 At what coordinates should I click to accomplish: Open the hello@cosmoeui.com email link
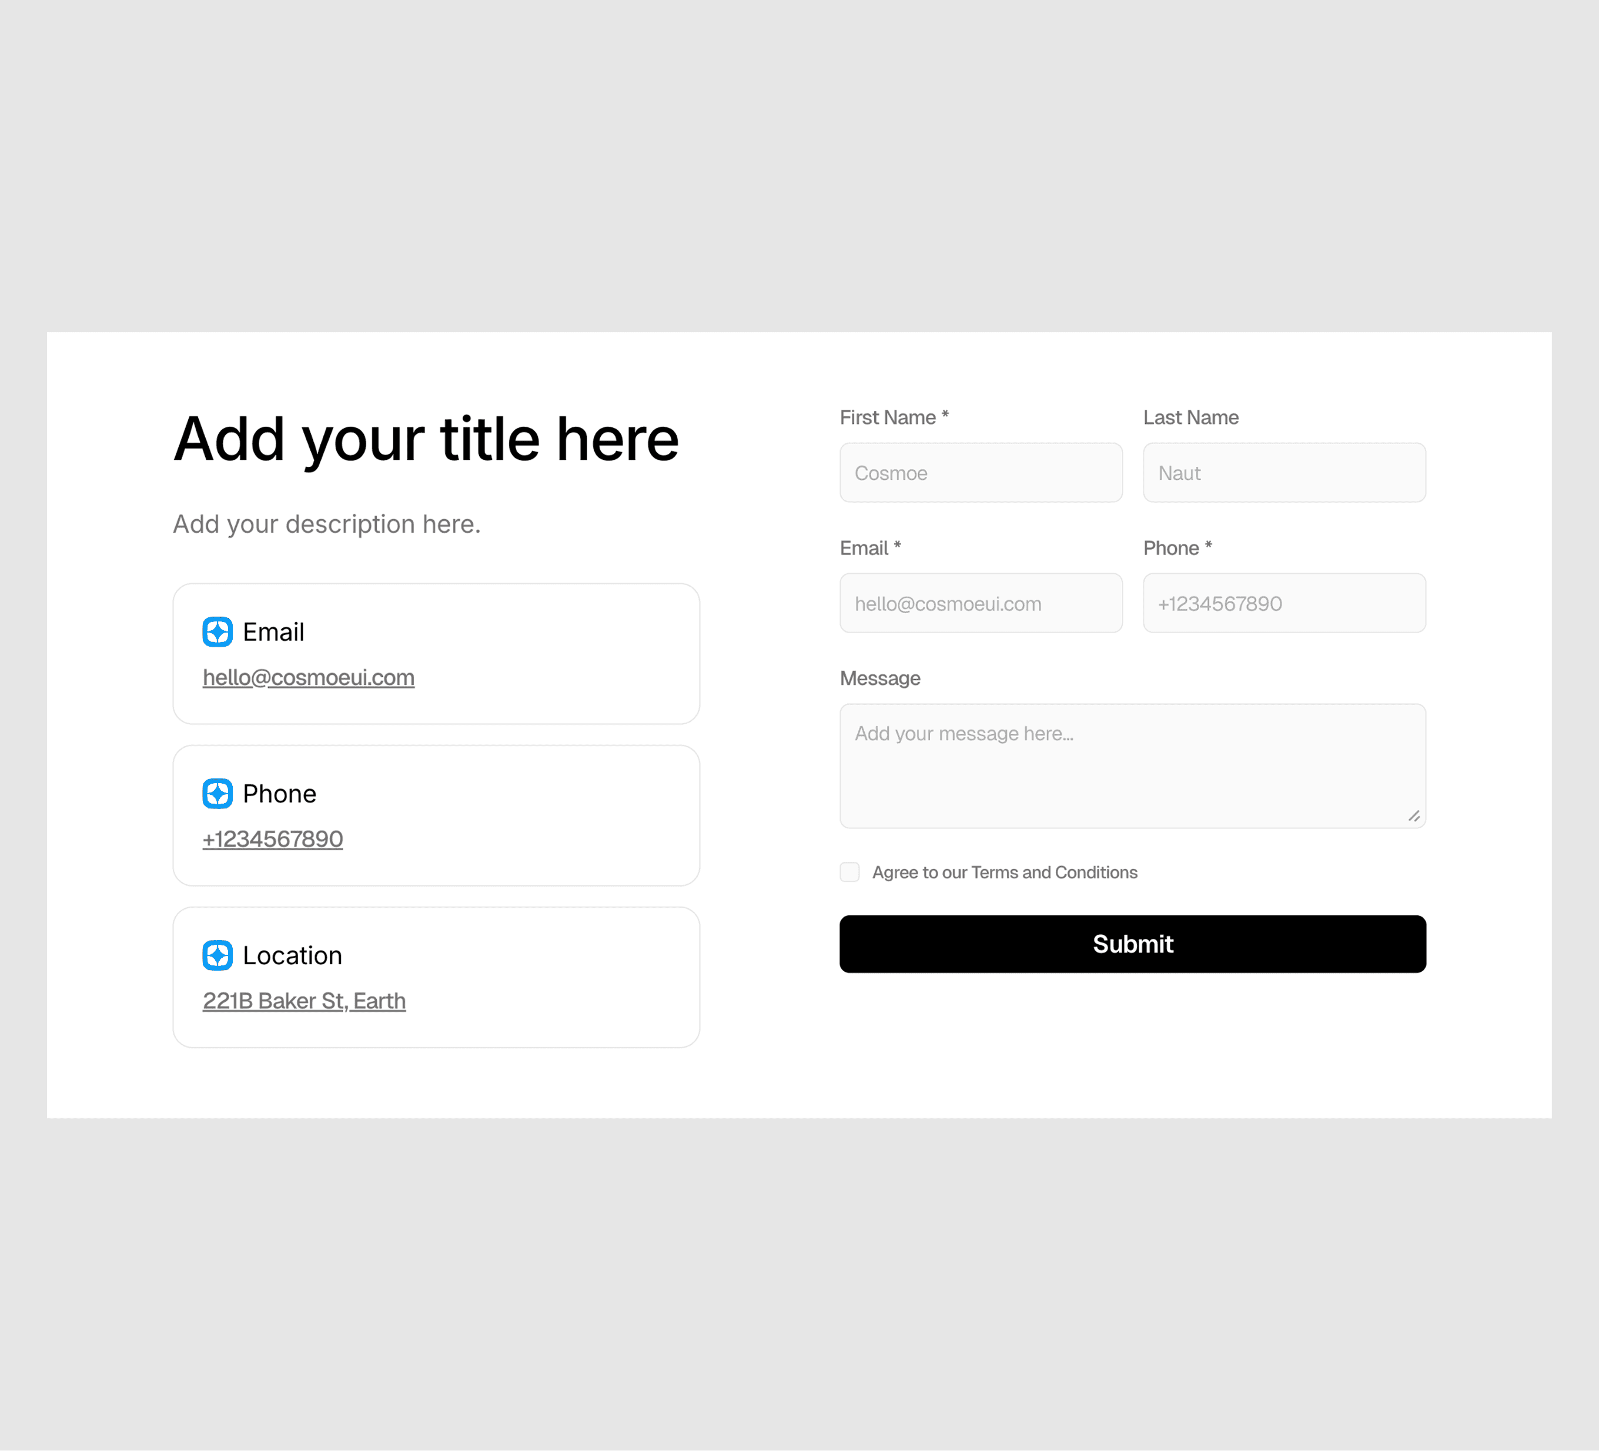pos(309,677)
